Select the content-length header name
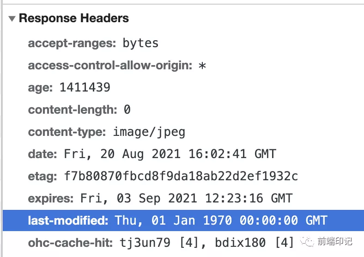This screenshot has height=257, width=364. pos(73,110)
